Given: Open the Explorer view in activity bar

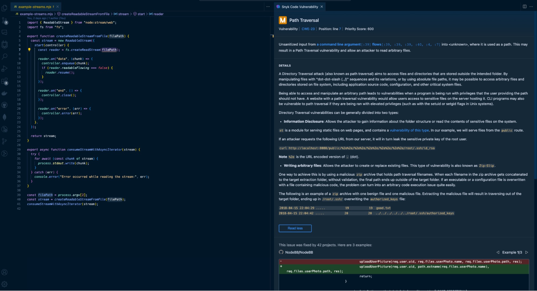Looking at the screenshot, I should pyautogui.click(x=5, y=8).
